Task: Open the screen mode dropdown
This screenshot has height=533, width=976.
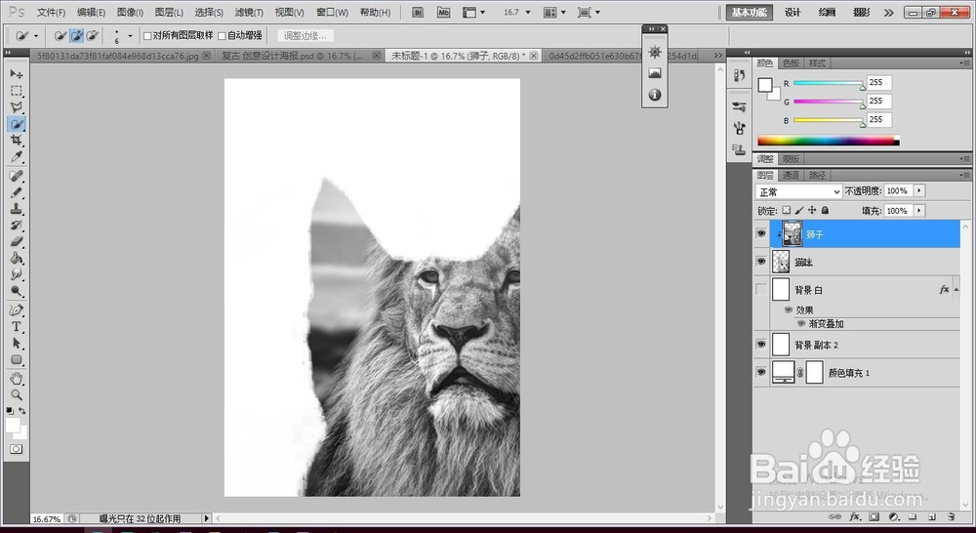Action: pyautogui.click(x=589, y=13)
